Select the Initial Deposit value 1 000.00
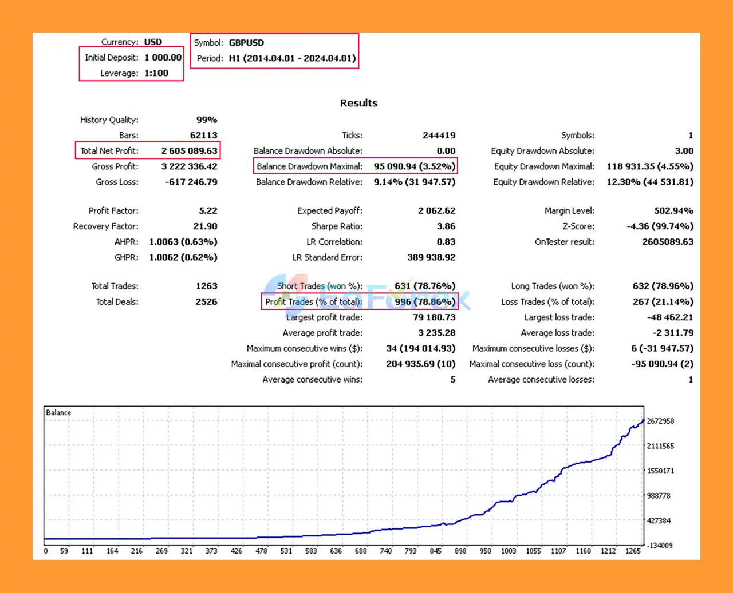 (163, 58)
